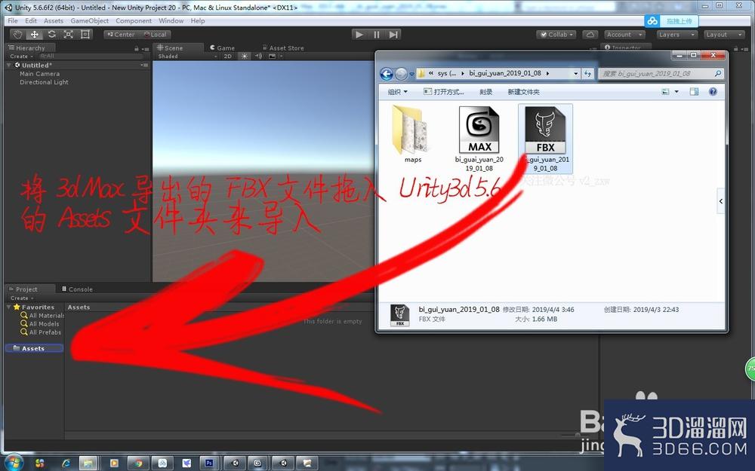Select the Scale tool in Unity toolbar
Image resolution: width=755 pixels, height=471 pixels.
(x=69, y=35)
